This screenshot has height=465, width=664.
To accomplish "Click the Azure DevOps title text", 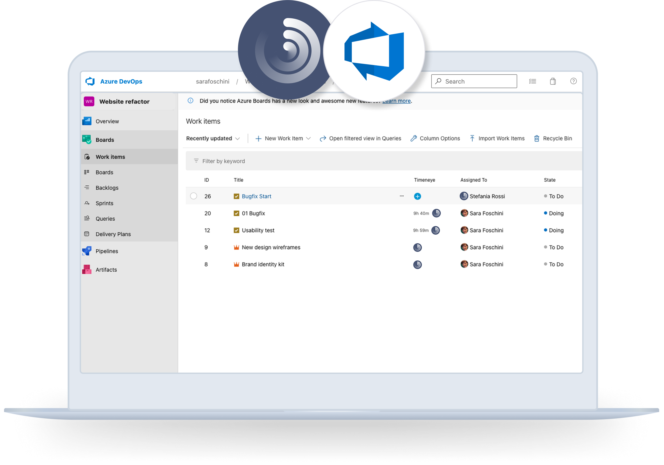I will (121, 82).
